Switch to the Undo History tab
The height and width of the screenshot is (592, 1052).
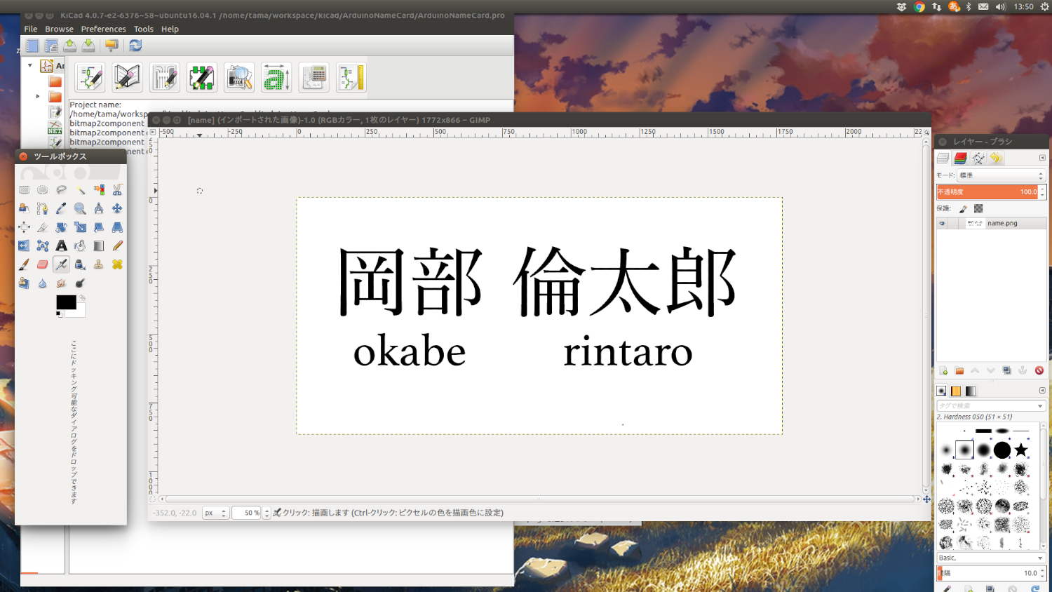click(x=997, y=158)
